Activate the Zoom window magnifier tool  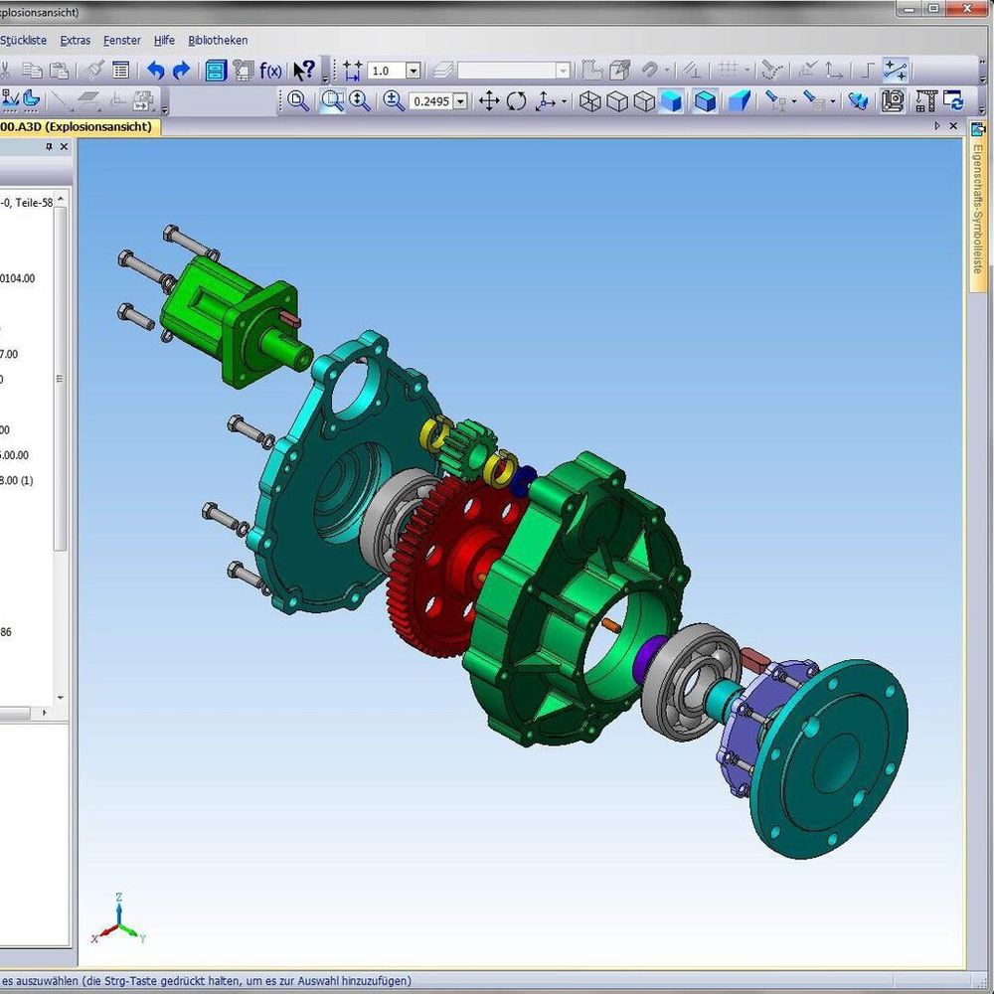coord(334,101)
